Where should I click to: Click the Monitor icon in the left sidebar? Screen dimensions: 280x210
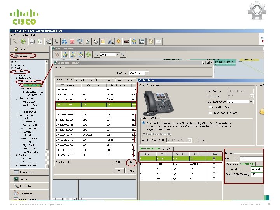click(16, 179)
